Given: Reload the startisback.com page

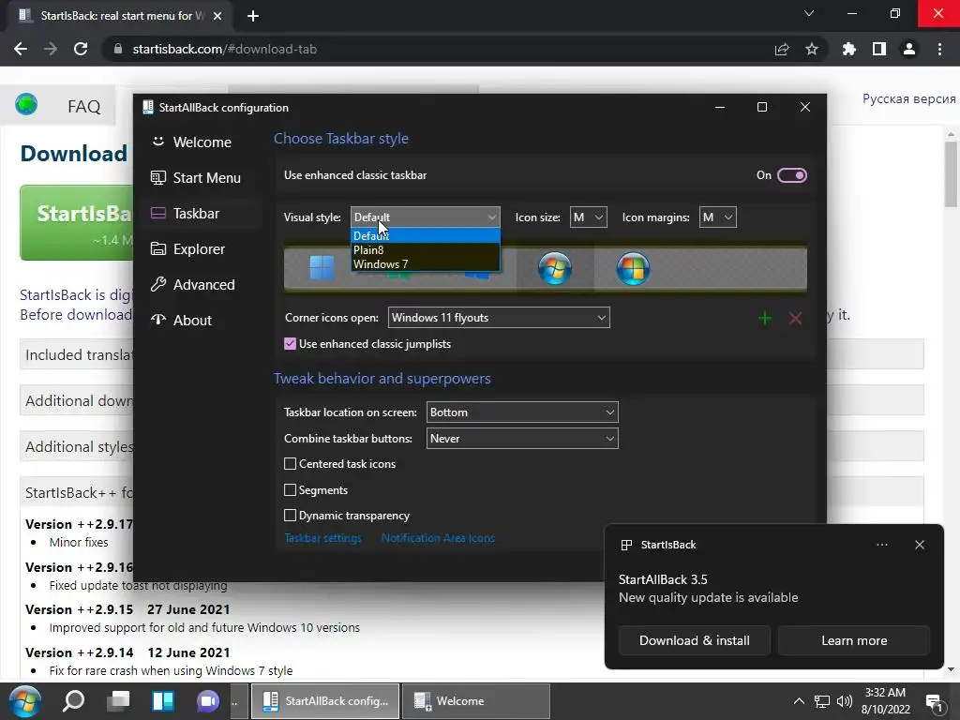Looking at the screenshot, I should point(81,49).
